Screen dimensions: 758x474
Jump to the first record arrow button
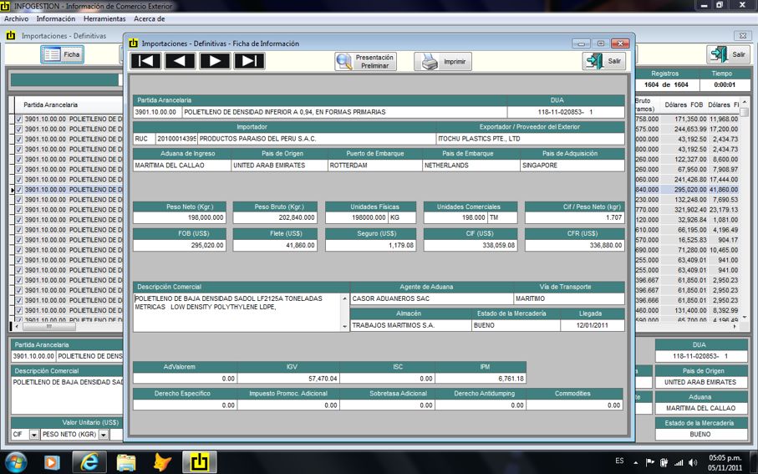point(145,61)
